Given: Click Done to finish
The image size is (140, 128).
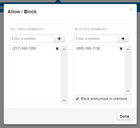Looking at the screenshot, I should click(x=125, y=116).
